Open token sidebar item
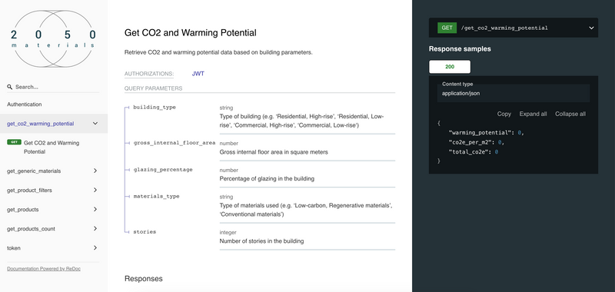The width and height of the screenshot is (615, 292). click(x=14, y=247)
